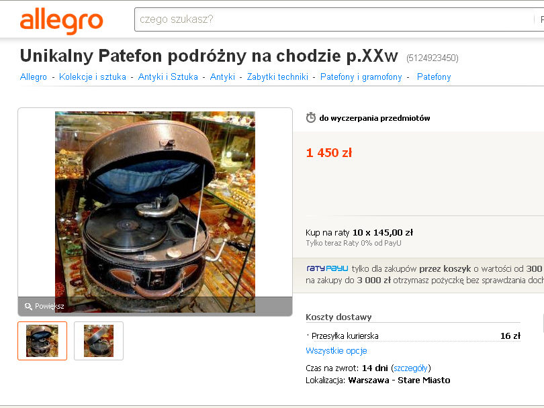
Task: Click the magnifier icon beside Powiększ
Action: click(28, 307)
